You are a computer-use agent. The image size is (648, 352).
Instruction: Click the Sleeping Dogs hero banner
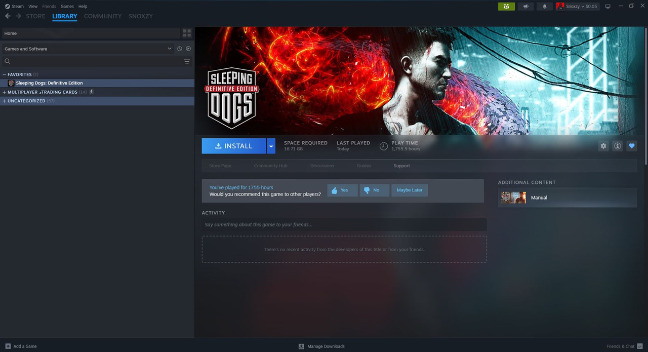[x=420, y=81]
